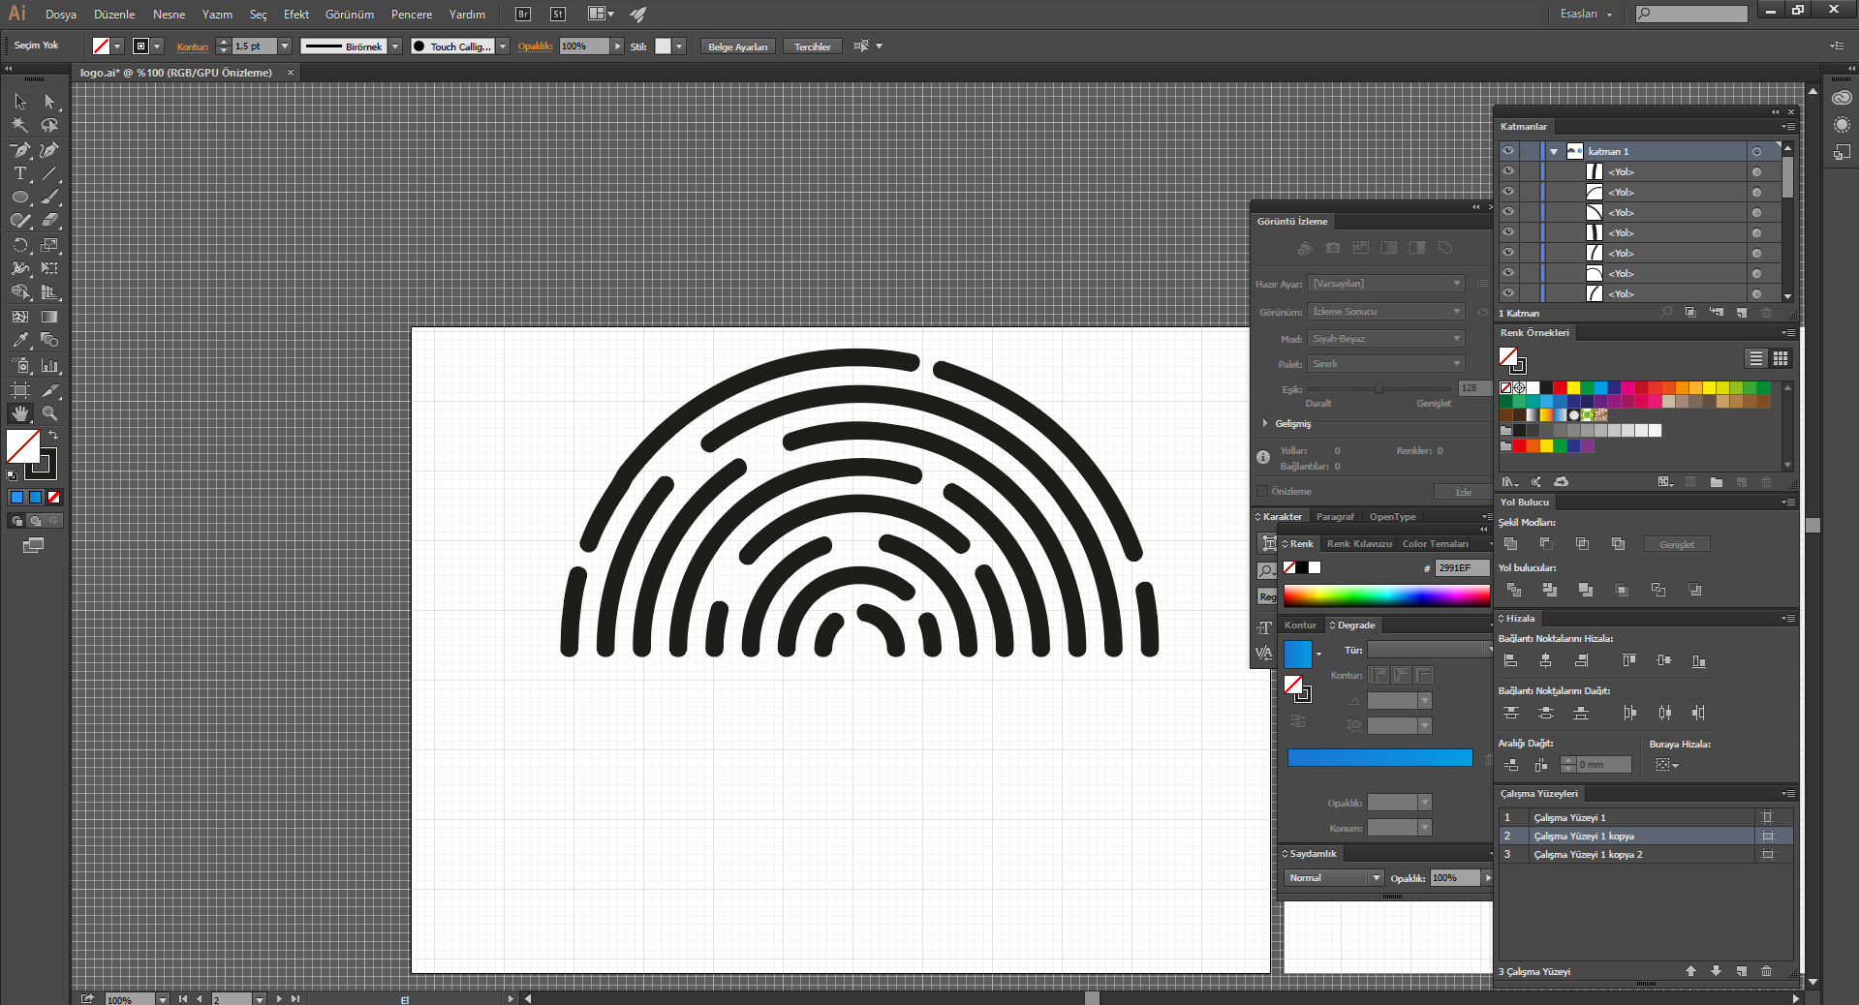
Task: Click Divide pathfinder icon
Action: click(x=1514, y=590)
